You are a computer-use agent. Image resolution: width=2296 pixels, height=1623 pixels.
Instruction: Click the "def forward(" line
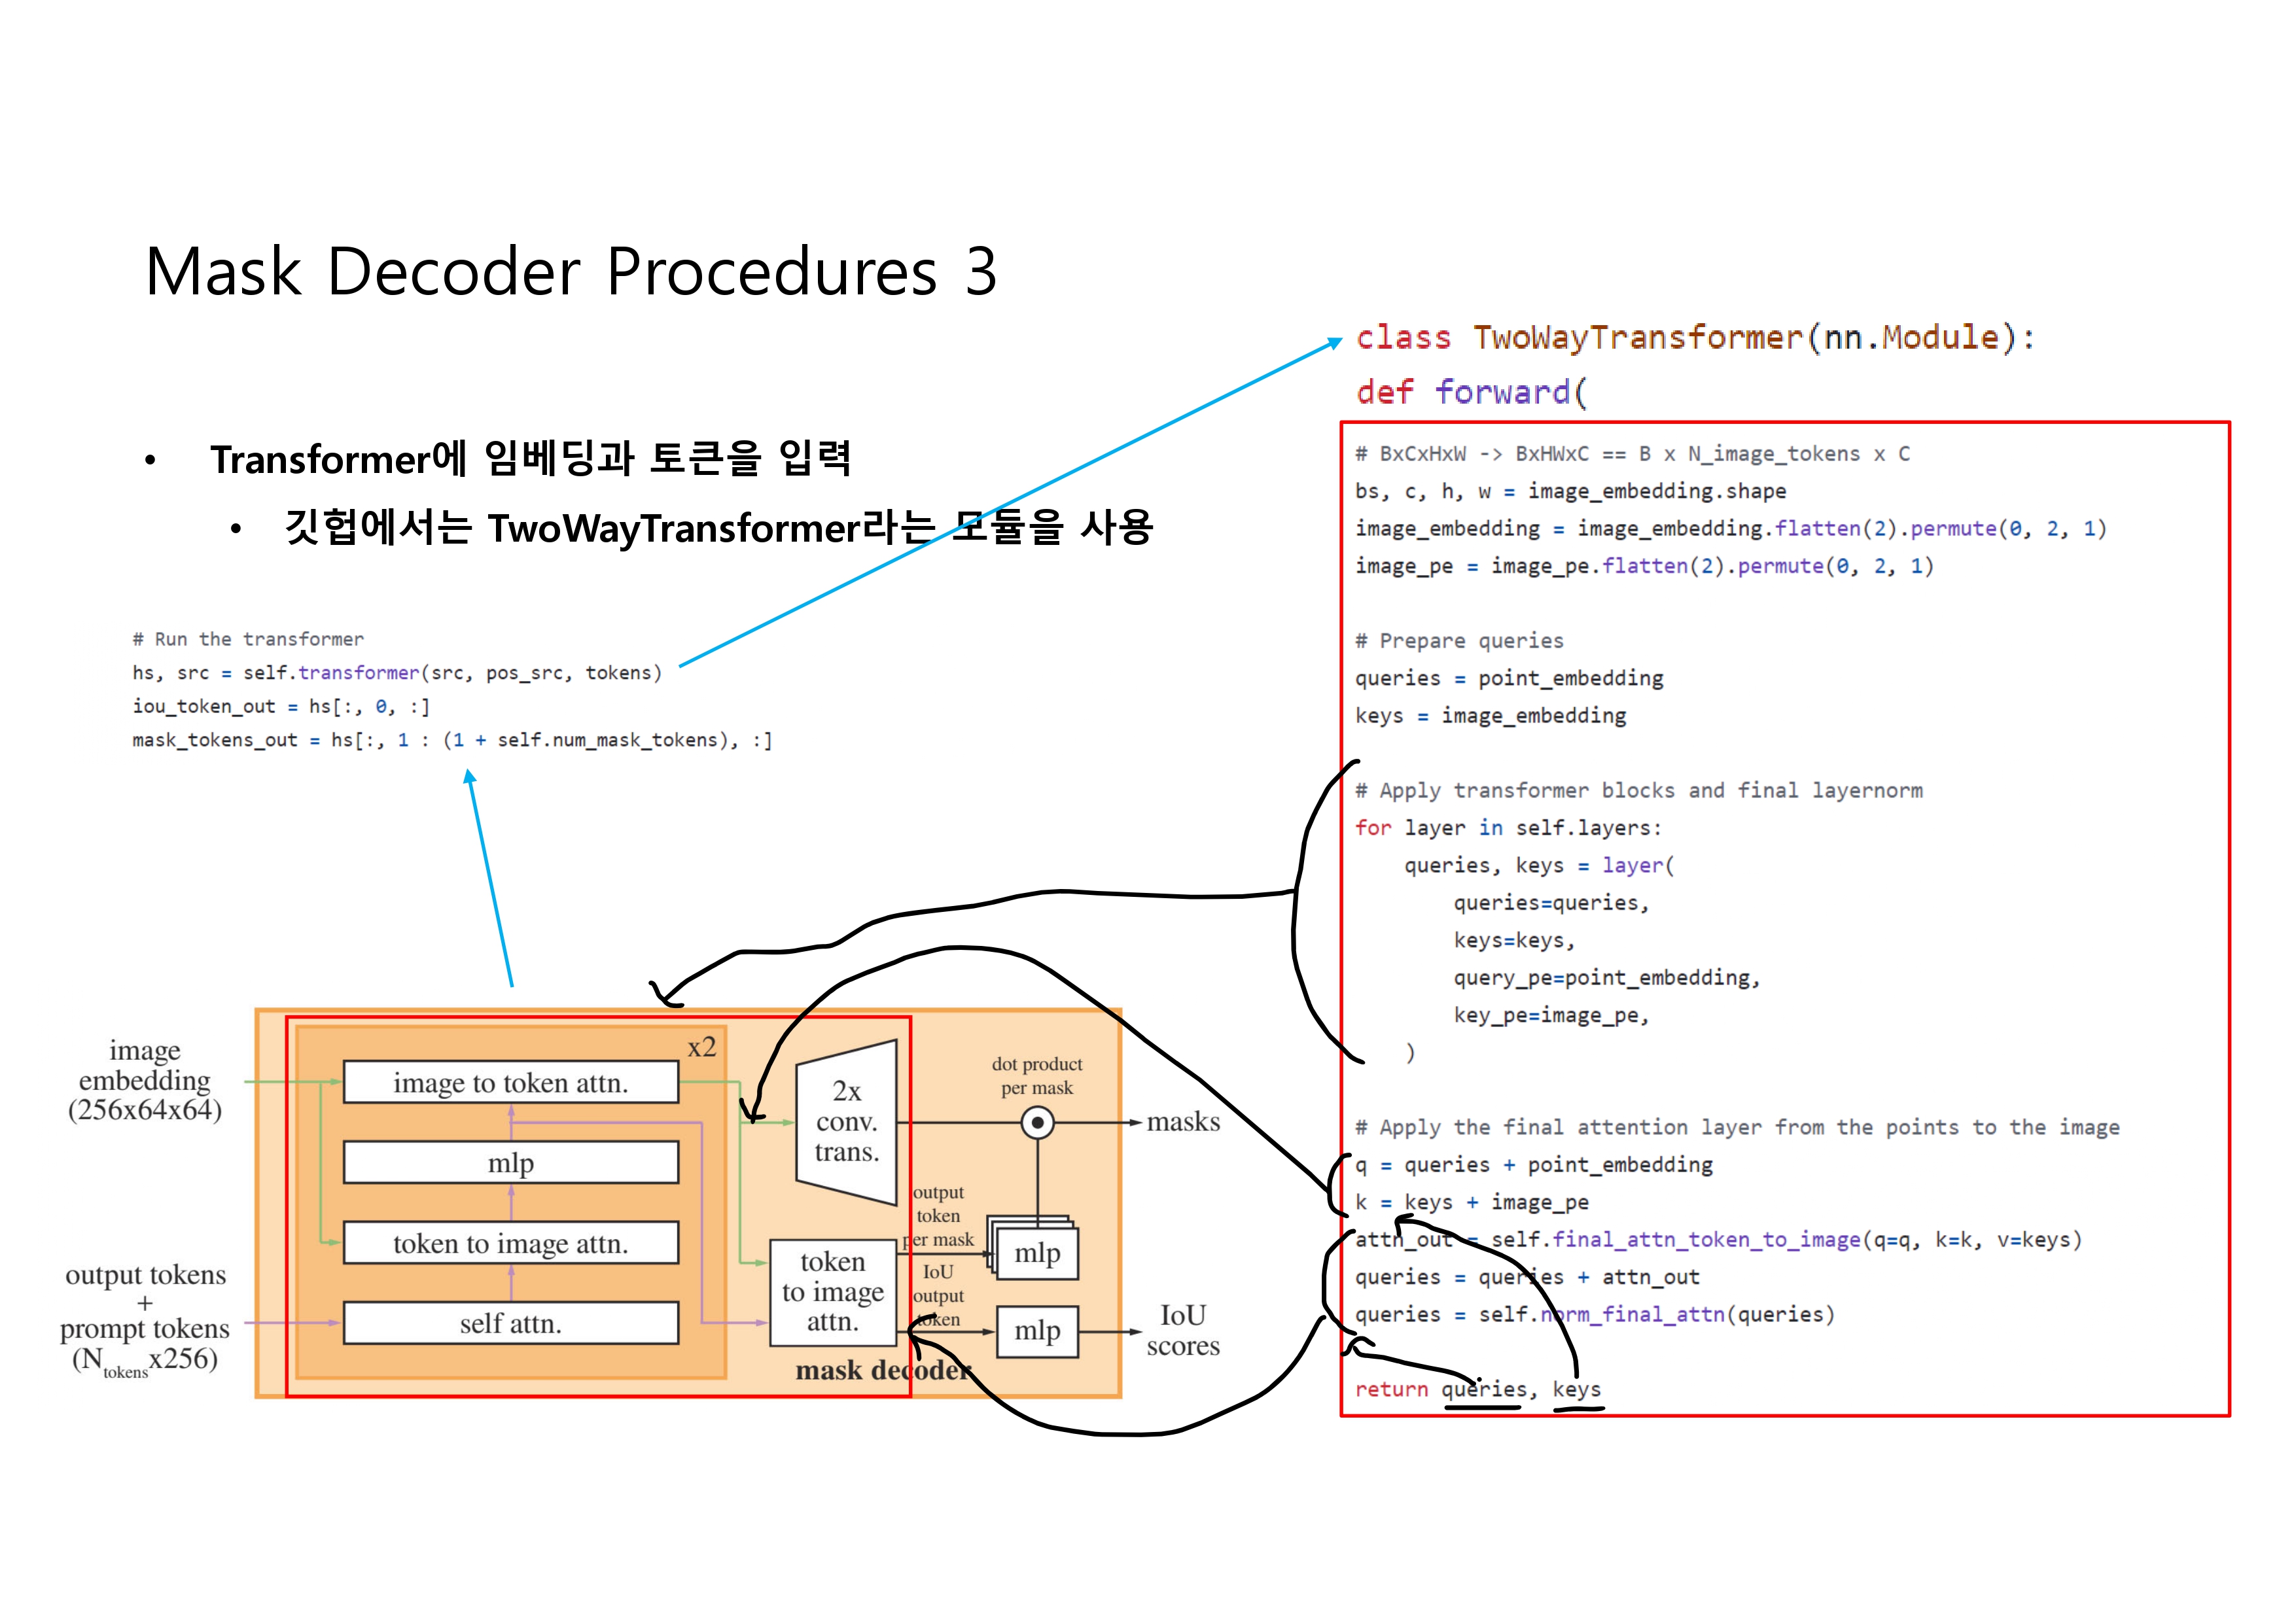1471,391
